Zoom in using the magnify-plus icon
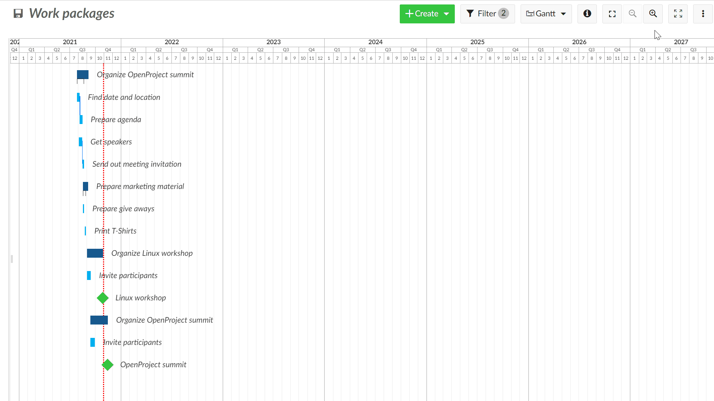Viewport: 714px width, 401px height. (653, 13)
